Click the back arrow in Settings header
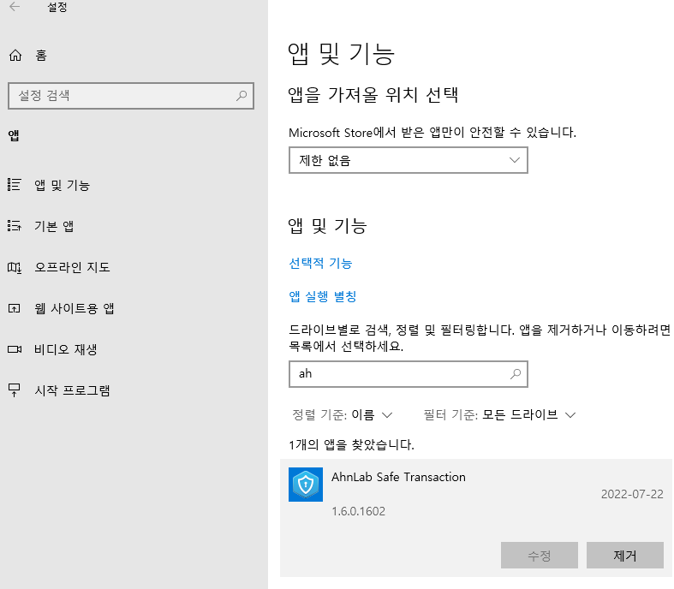Screen dimensions: 674x589 (15, 7)
